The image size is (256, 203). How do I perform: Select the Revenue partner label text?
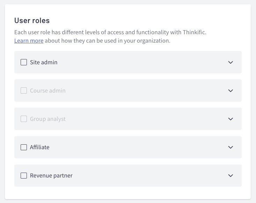(x=51, y=175)
